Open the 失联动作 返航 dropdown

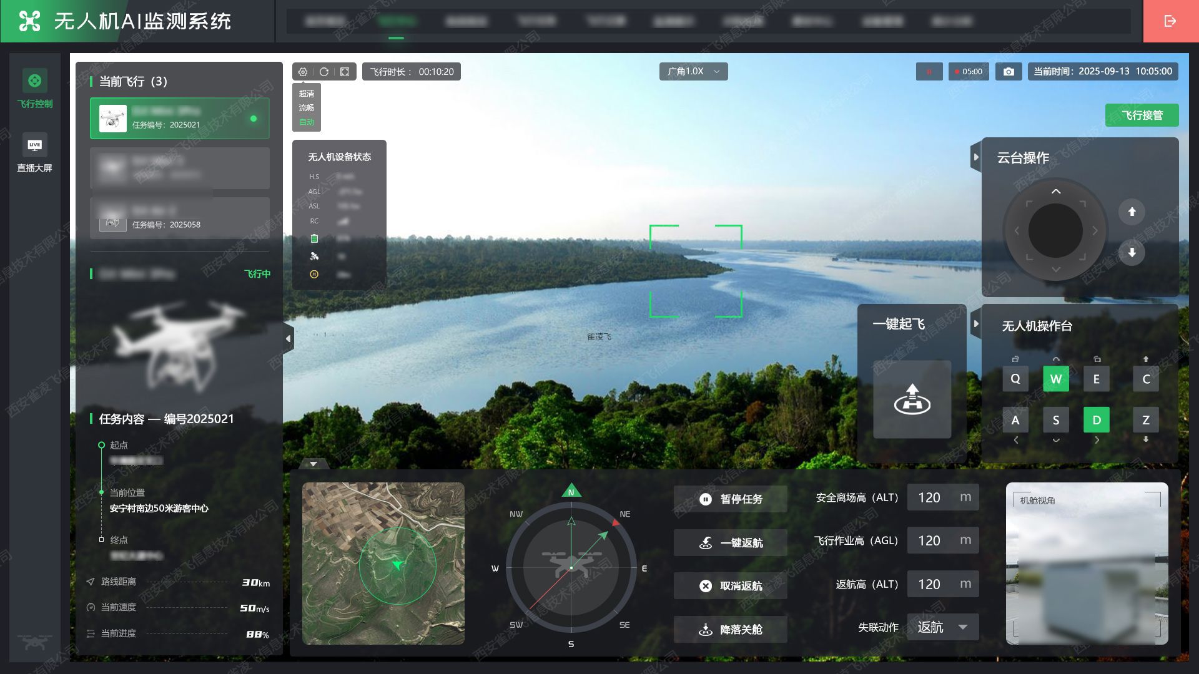click(942, 627)
